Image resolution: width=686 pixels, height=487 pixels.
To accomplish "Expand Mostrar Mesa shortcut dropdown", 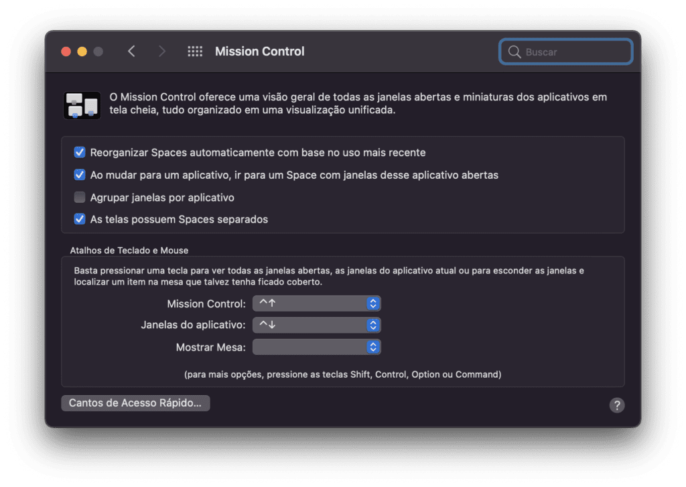I will coord(317,347).
